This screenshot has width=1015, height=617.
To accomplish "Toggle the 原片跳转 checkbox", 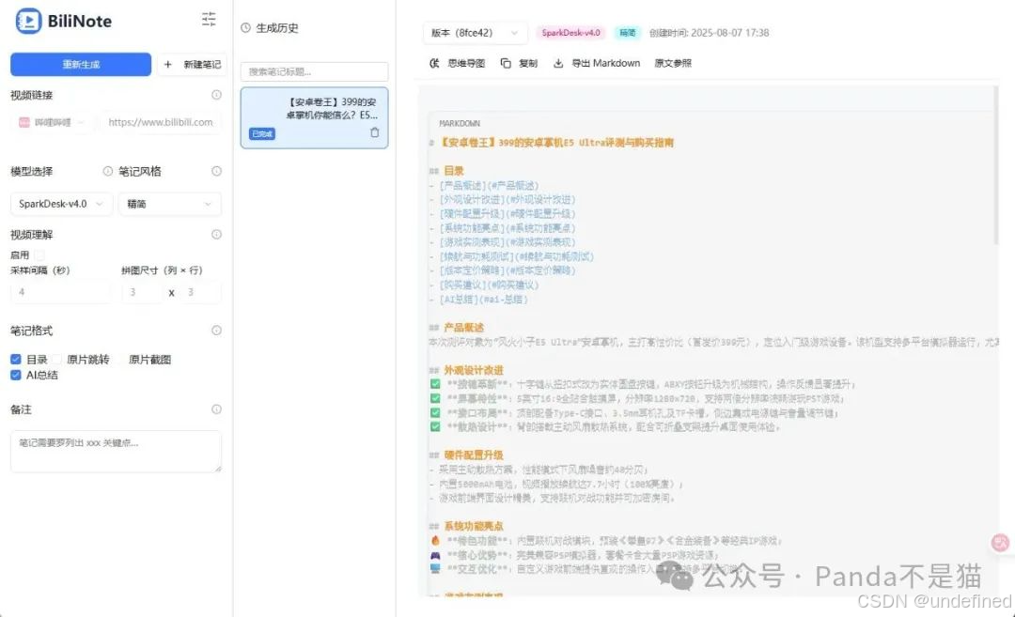I will click(57, 359).
